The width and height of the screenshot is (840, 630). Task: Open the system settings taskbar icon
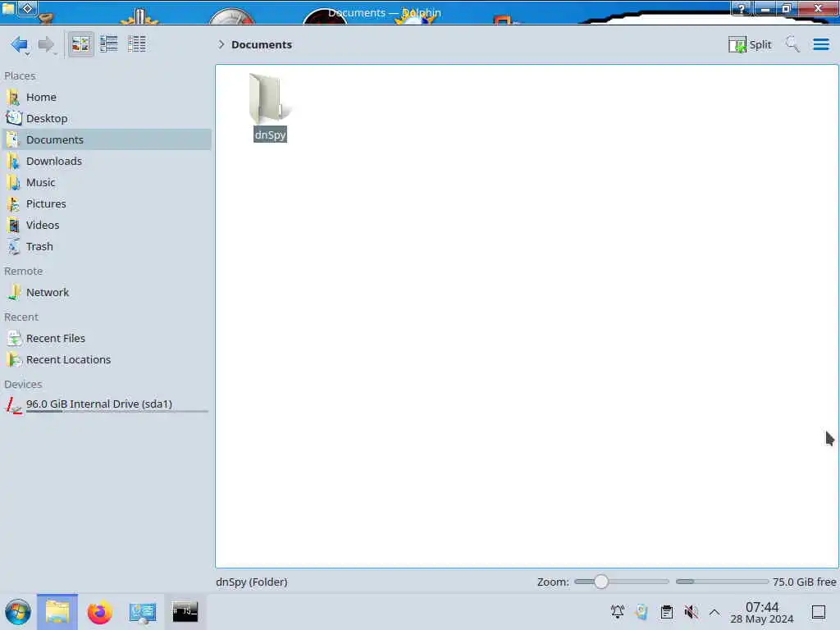pyautogui.click(x=143, y=612)
